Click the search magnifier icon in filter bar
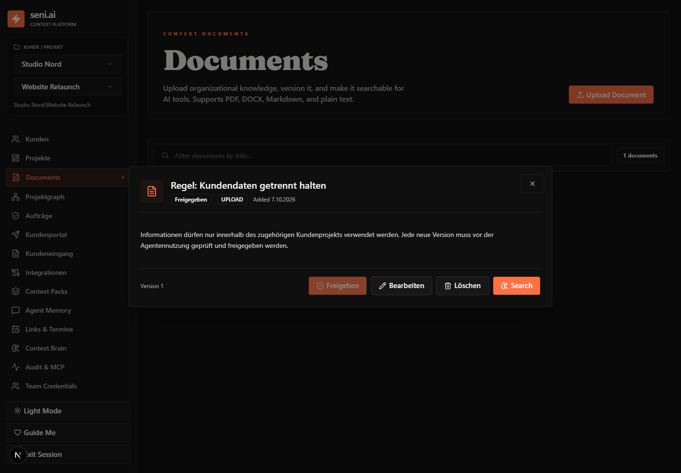The image size is (681, 473). click(165, 155)
